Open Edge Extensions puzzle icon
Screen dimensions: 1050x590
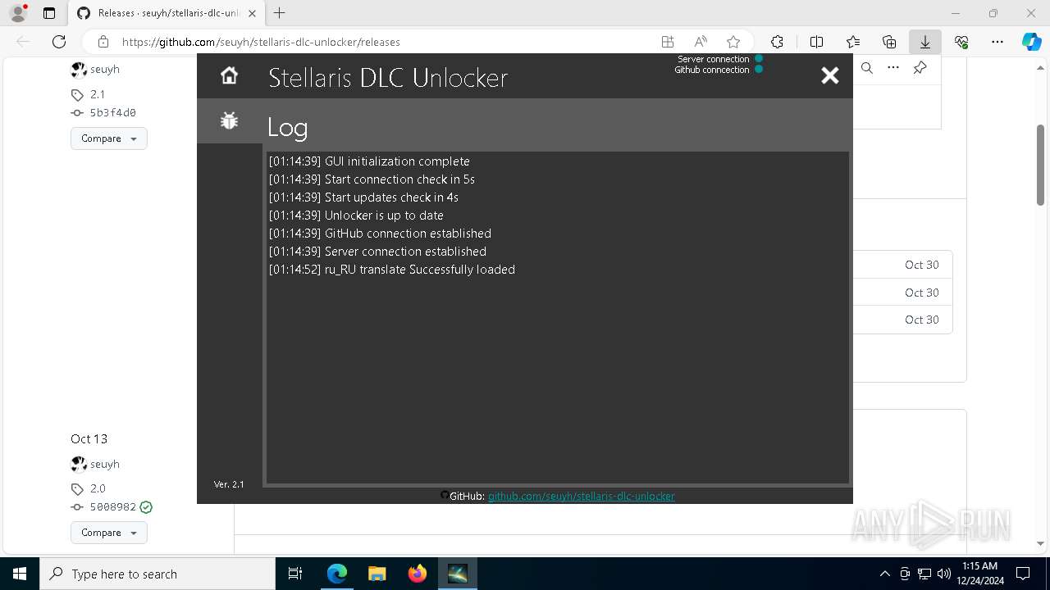tap(777, 42)
